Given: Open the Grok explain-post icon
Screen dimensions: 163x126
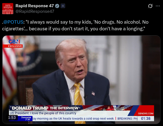Looking at the screenshot, I should coord(150,6).
